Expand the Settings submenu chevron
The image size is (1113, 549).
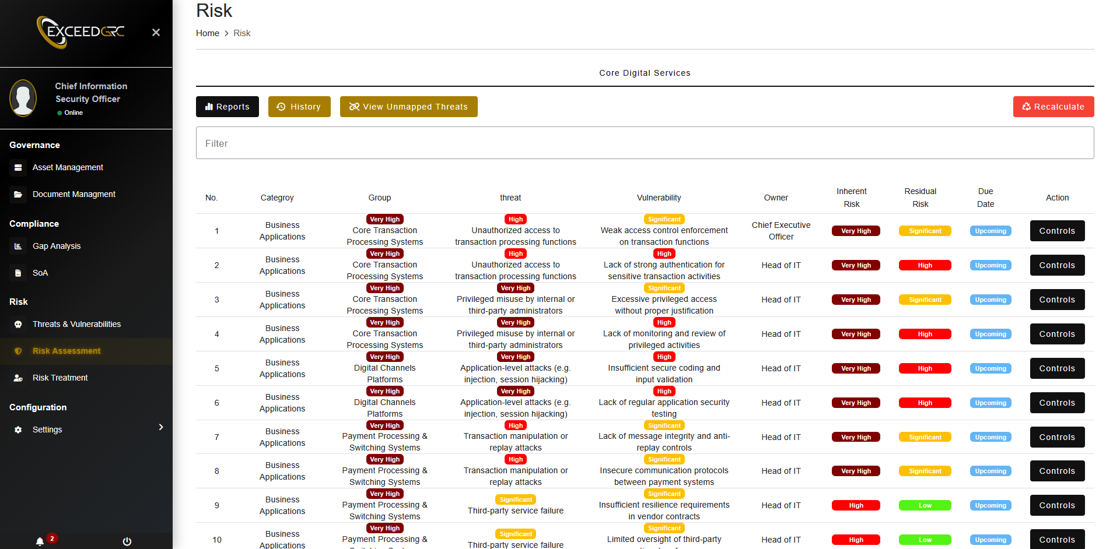click(161, 428)
